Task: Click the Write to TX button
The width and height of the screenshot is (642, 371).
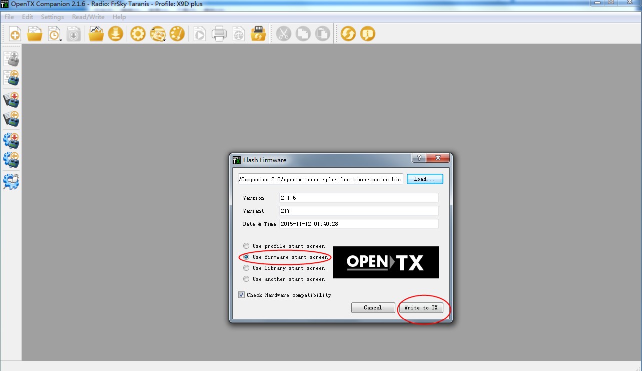Action: (x=421, y=307)
